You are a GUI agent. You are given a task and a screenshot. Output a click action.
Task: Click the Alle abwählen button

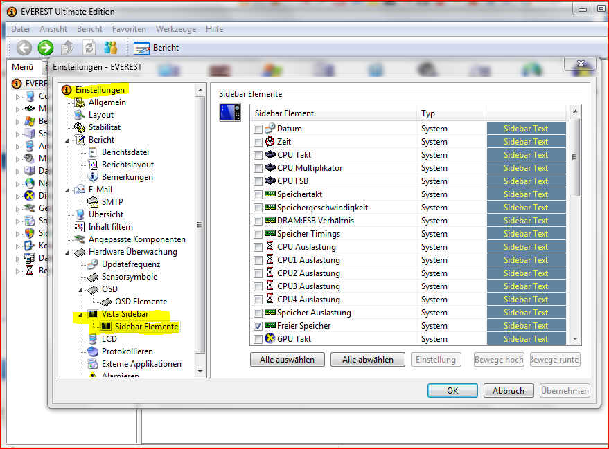tap(368, 360)
